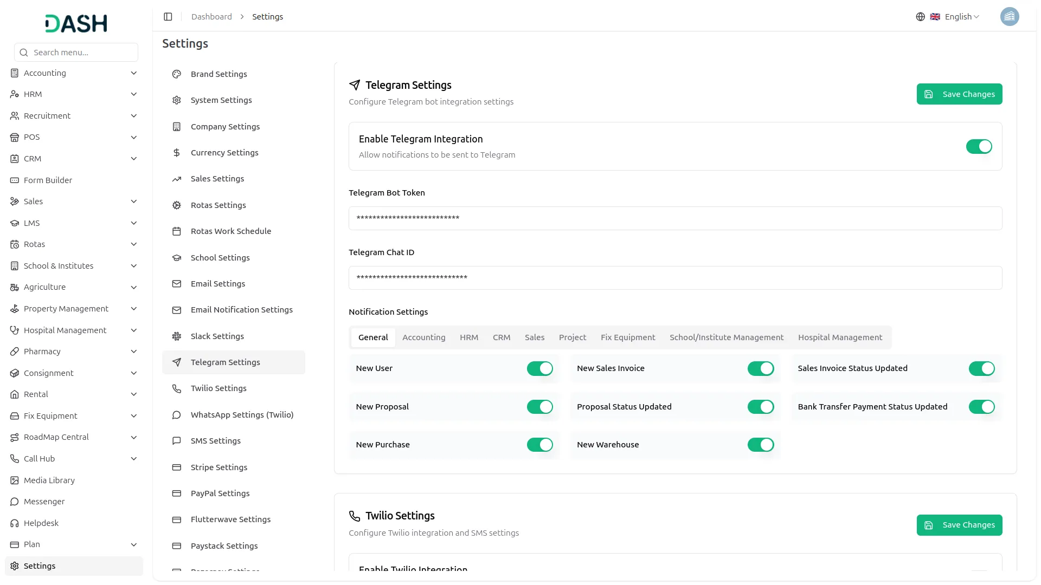Click the Currency Settings dollar icon
Image resolution: width=1041 pixels, height=585 pixels.
coord(177,153)
